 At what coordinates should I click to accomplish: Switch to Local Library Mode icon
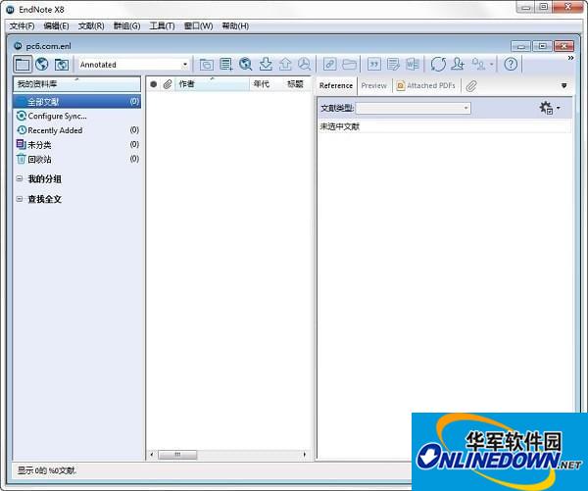pos(23,65)
